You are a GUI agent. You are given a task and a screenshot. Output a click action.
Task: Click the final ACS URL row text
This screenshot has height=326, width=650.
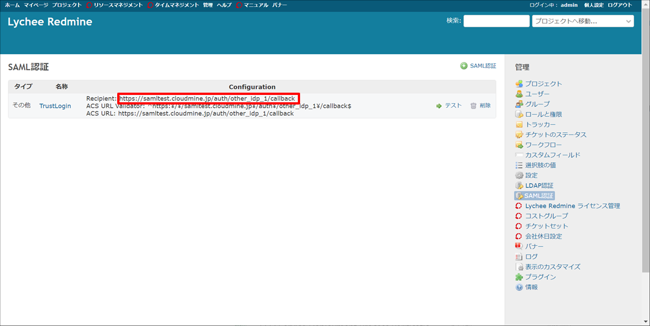(x=190, y=114)
